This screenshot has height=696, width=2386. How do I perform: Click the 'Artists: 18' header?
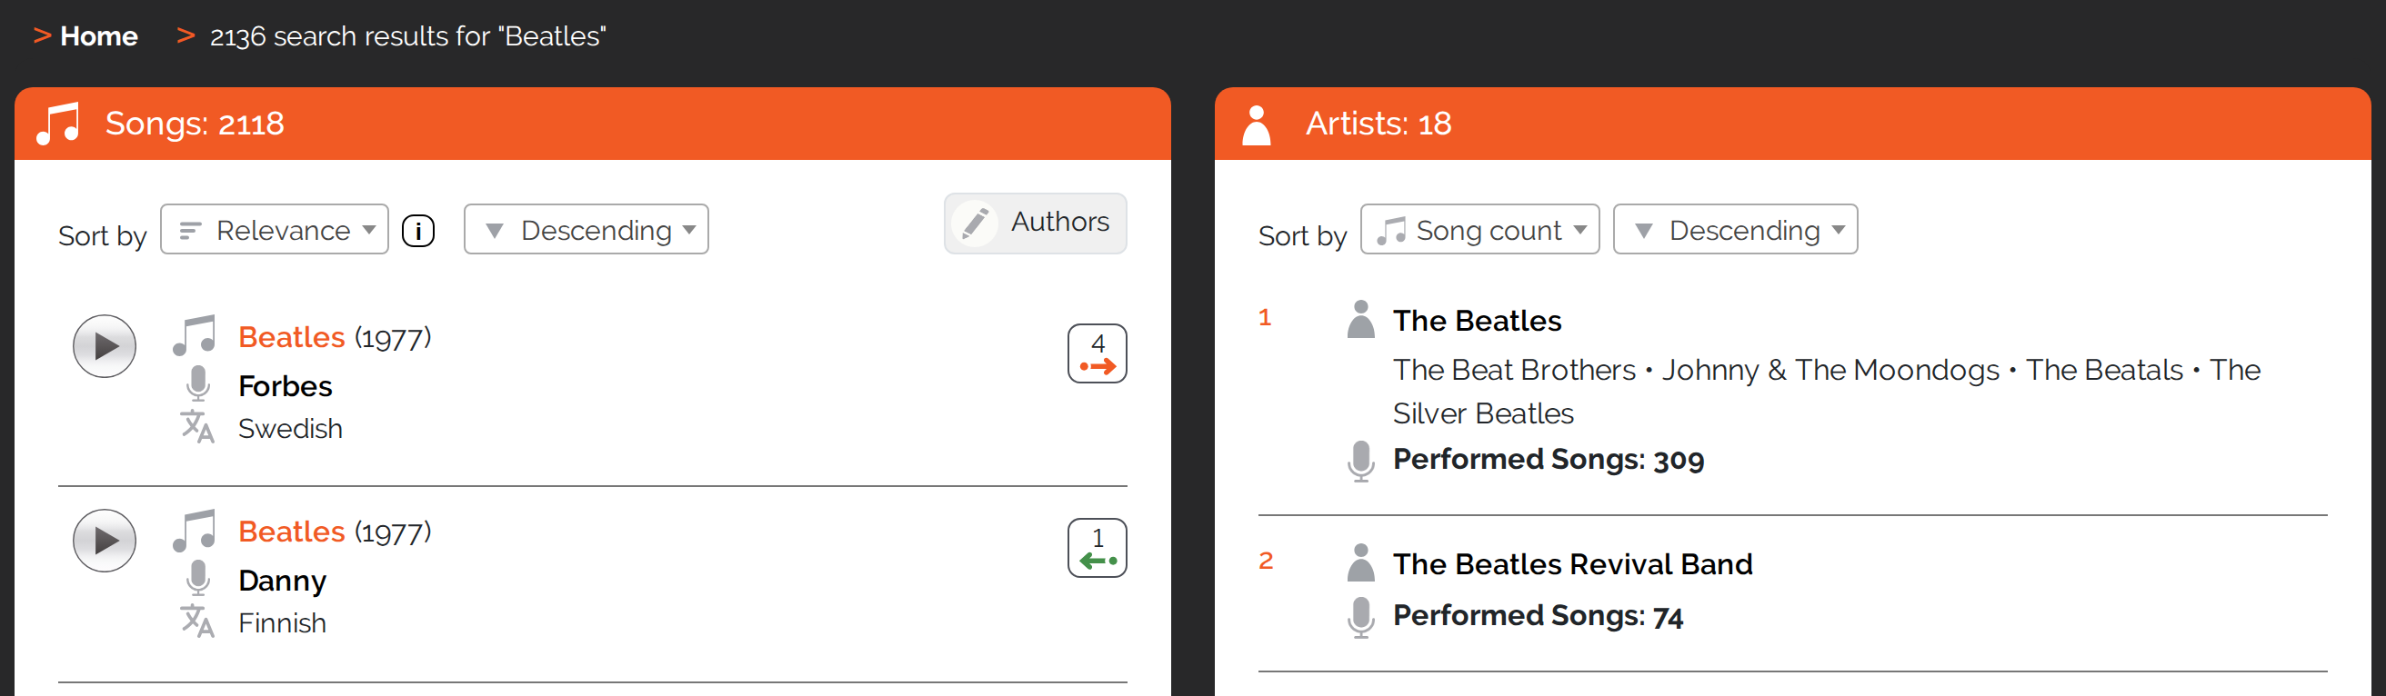1378,123
